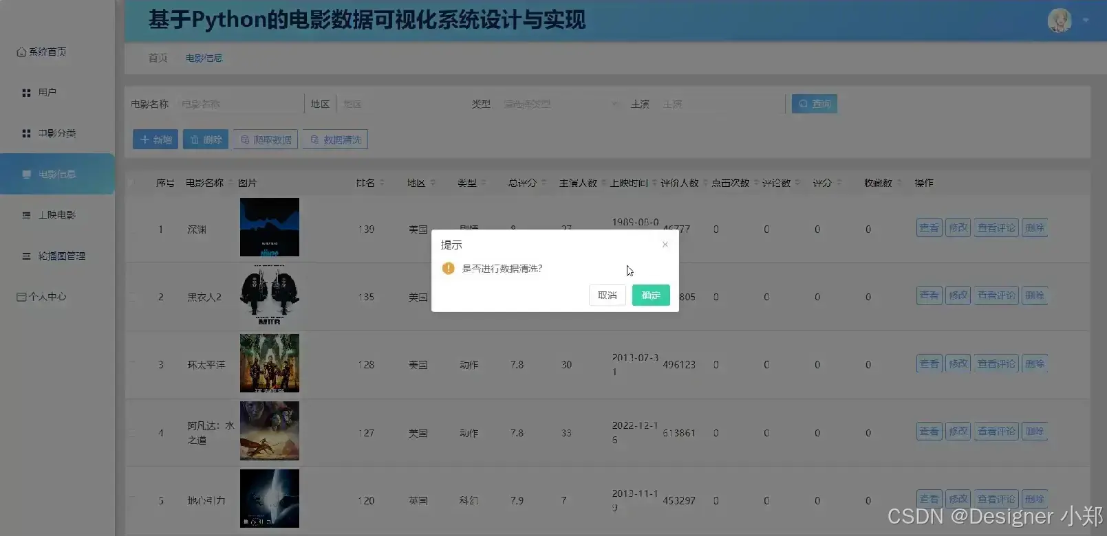Viewport: 1107px width, 536px height.
Task: Click 修改 for 环太平洋 row
Action: tap(958, 364)
